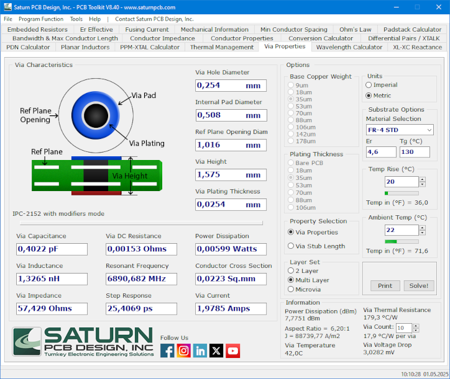Click the Solve! button
Image resolution: width=450 pixels, height=379 pixels.
coord(419,285)
